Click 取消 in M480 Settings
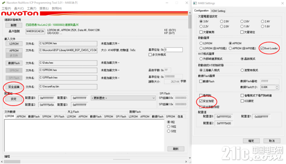 [x=272, y=141]
